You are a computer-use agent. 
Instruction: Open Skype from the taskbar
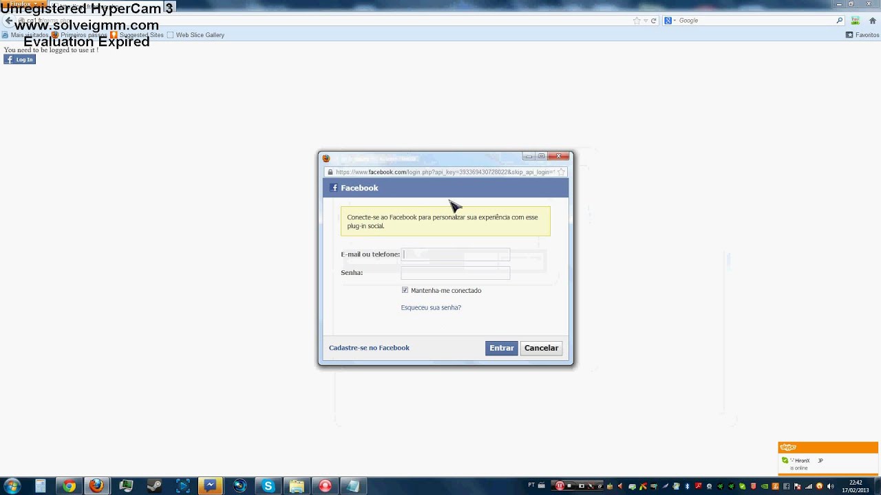(268, 486)
